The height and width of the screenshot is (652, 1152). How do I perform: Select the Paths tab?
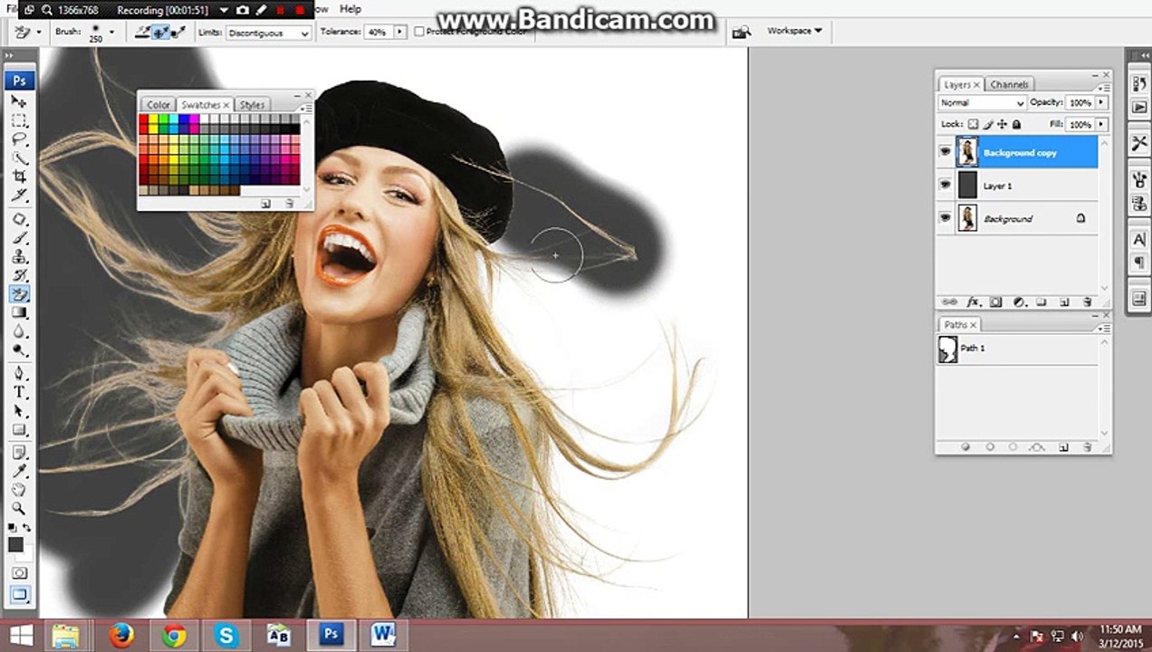point(960,324)
